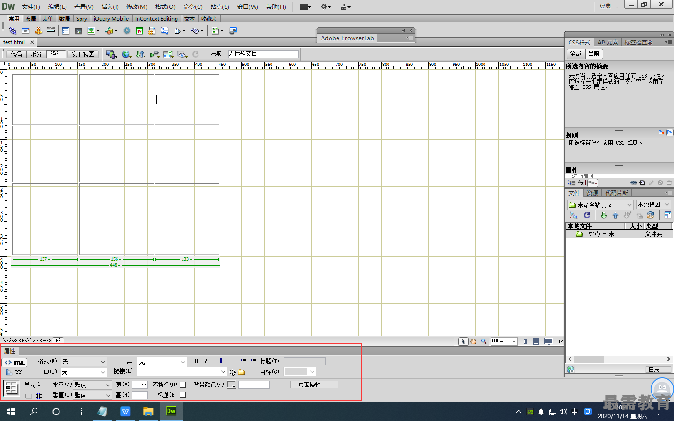Apply italic with the I button

[206, 361]
